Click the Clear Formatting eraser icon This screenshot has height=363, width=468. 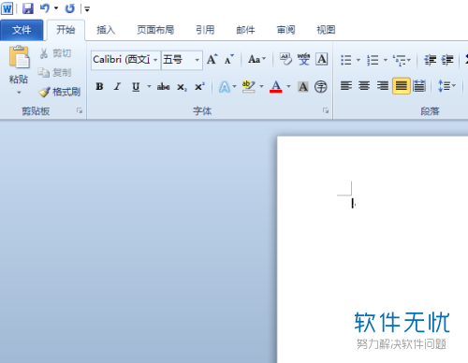285,59
